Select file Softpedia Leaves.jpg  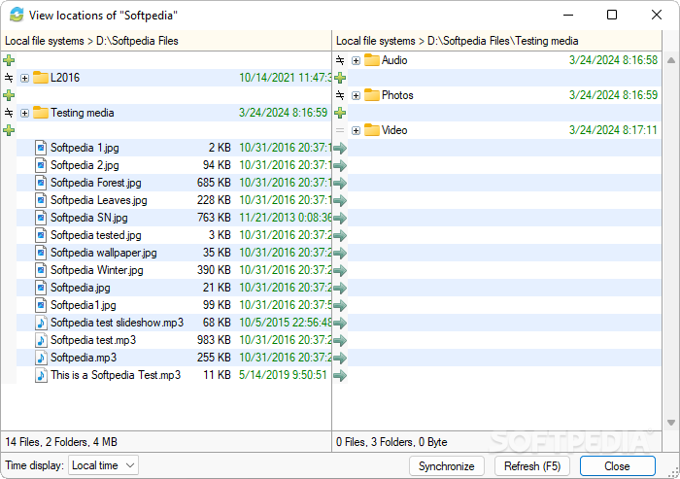(99, 200)
